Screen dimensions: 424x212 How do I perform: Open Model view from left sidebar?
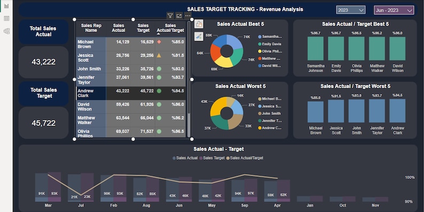coord(6,31)
